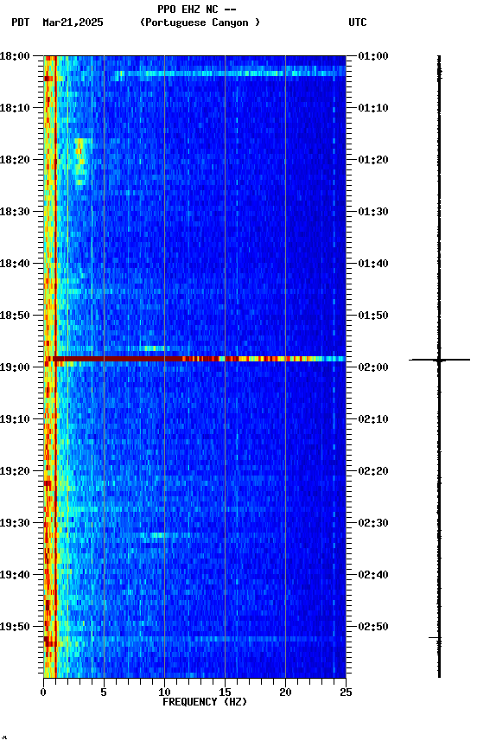Click the "18:40" PDT time label
Image resolution: width=477 pixels, height=747 pixels.
point(15,264)
